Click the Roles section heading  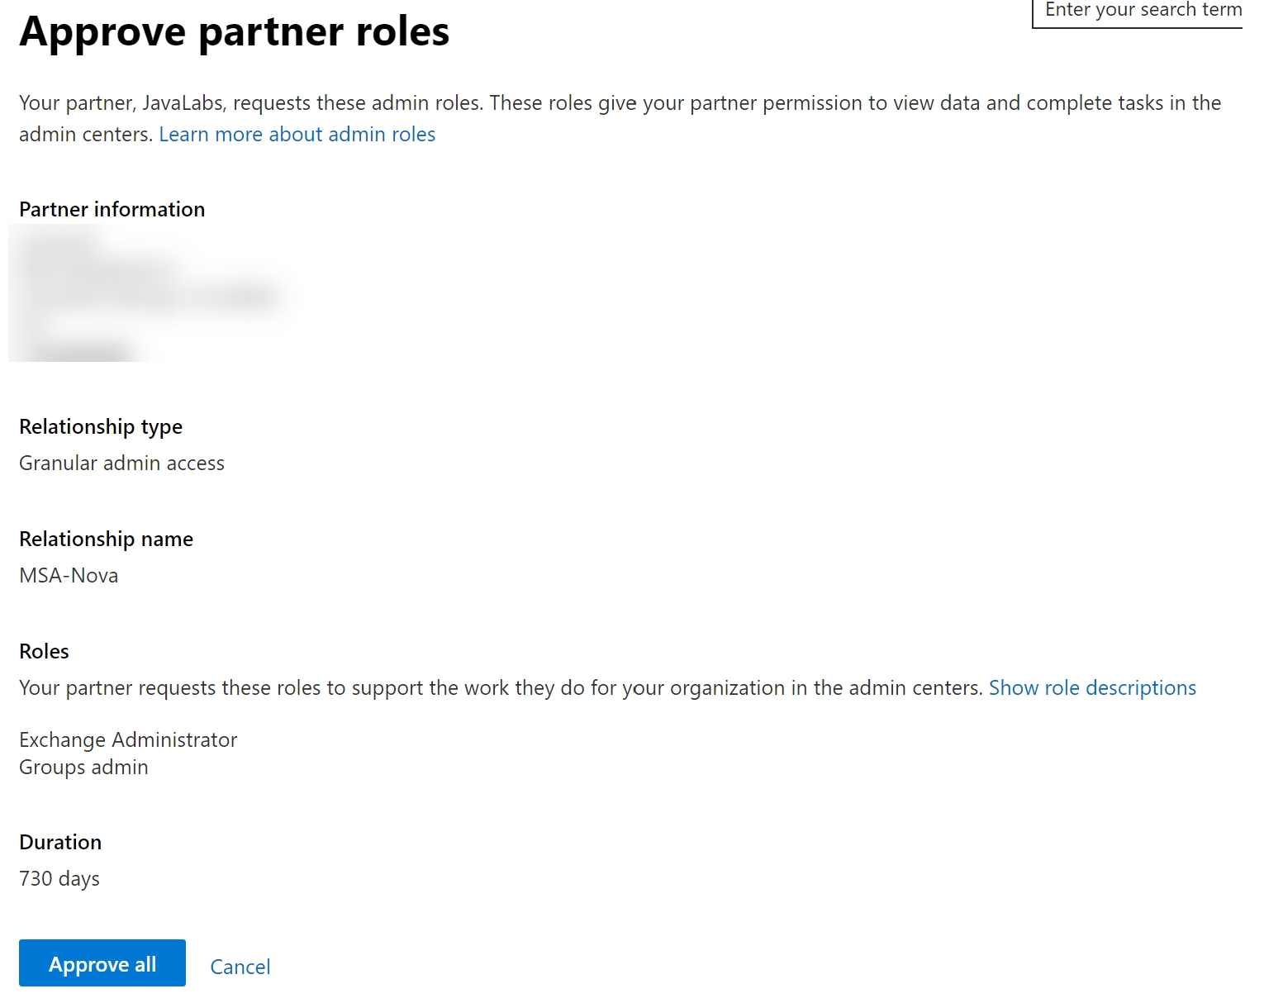click(44, 652)
